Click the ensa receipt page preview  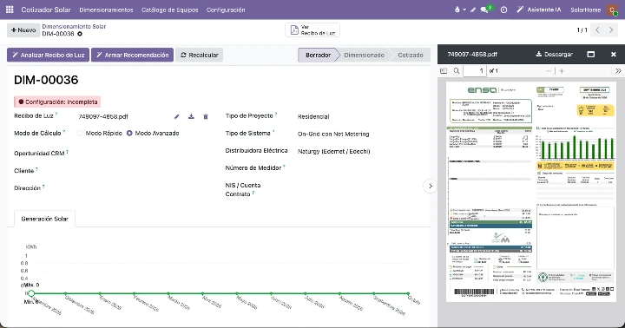tap(531, 191)
